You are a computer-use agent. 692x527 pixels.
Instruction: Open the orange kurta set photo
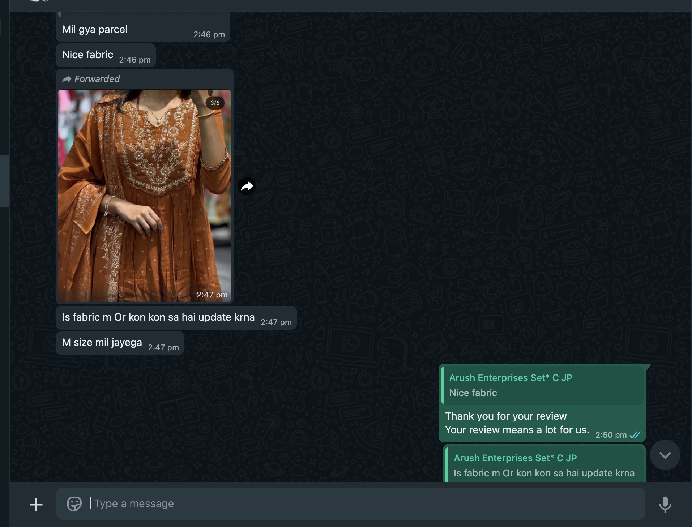coord(145,195)
